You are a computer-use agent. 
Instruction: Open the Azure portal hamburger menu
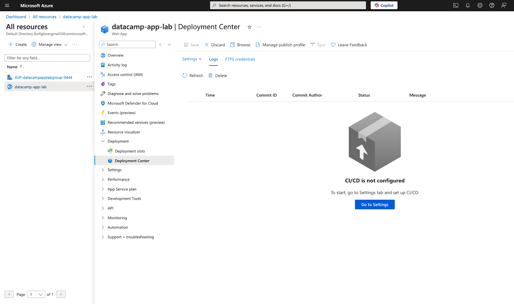[7, 5]
